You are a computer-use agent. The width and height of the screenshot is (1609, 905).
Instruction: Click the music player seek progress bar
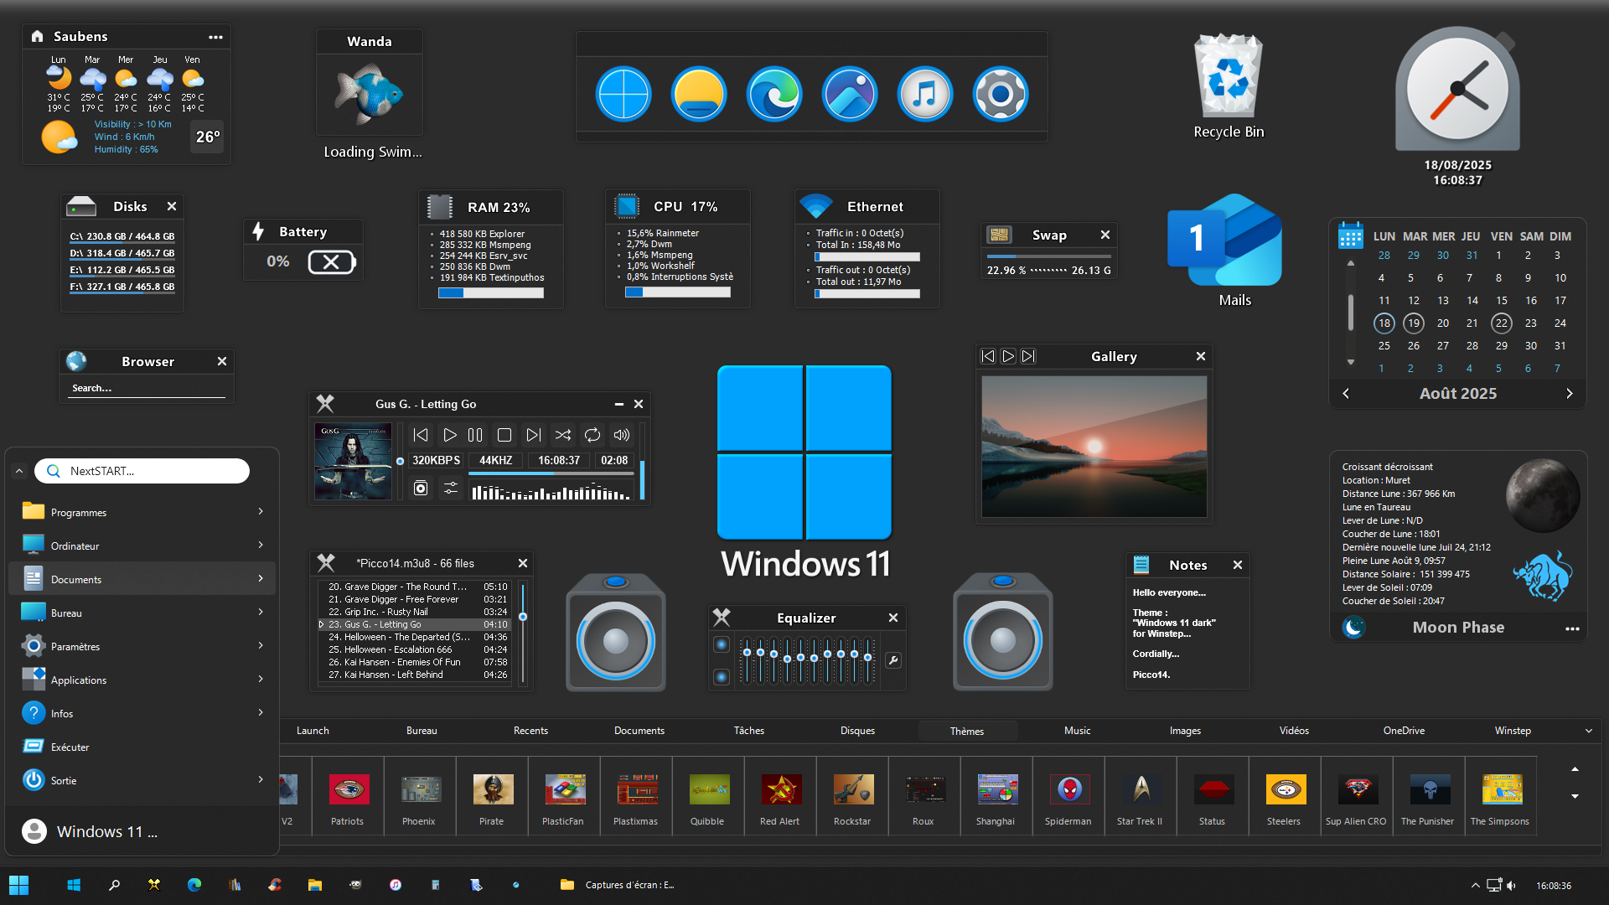[551, 474]
